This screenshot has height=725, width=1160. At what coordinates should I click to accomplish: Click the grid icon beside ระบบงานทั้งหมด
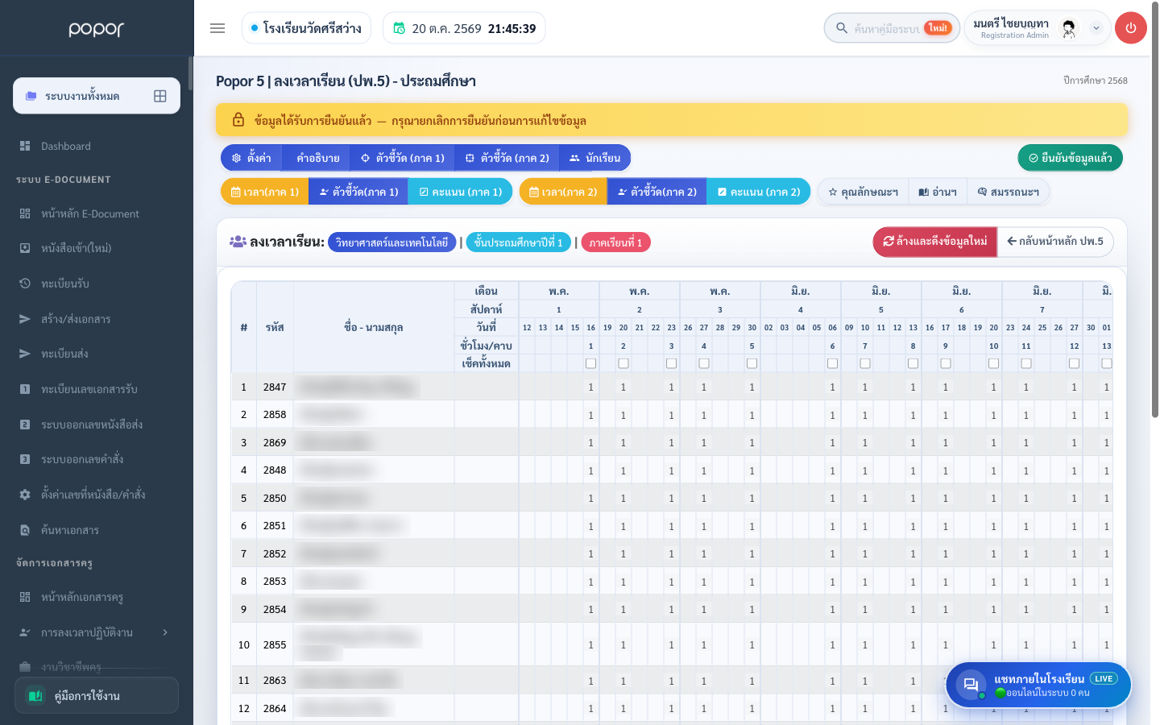160,96
